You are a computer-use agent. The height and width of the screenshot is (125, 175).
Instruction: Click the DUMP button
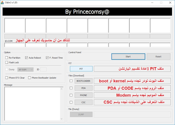point(81,114)
